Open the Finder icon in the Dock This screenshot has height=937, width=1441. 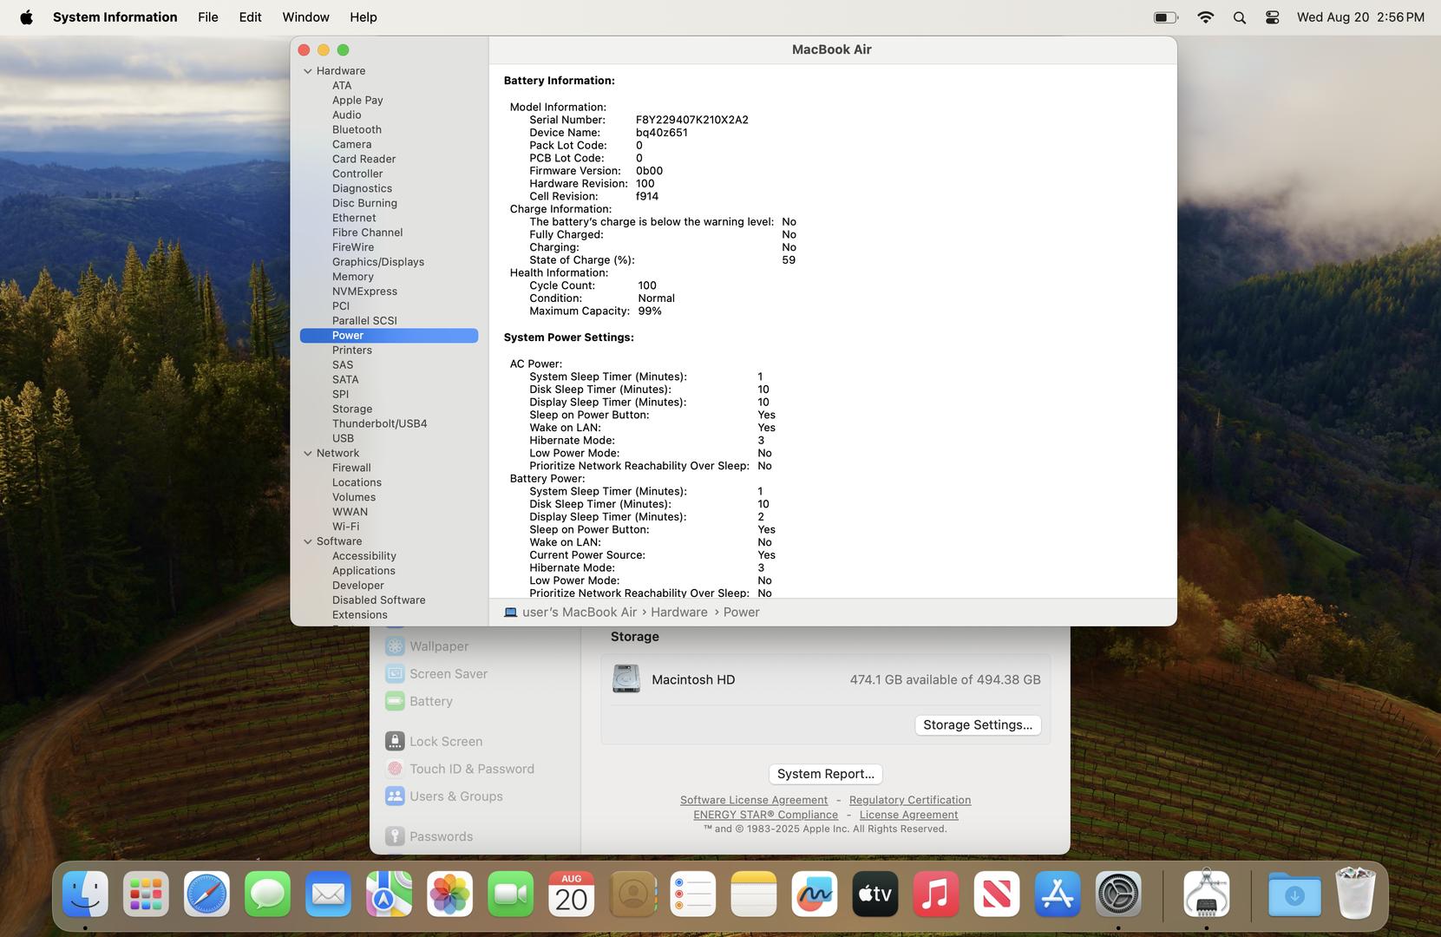coord(85,894)
